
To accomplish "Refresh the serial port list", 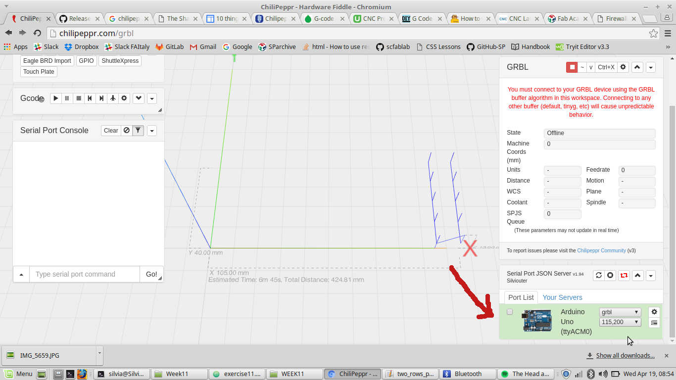I will (599, 276).
